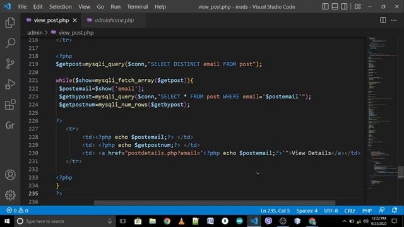Image resolution: width=404 pixels, height=227 pixels.
Task: Open the Run and Debug view
Action: [x=10, y=84]
